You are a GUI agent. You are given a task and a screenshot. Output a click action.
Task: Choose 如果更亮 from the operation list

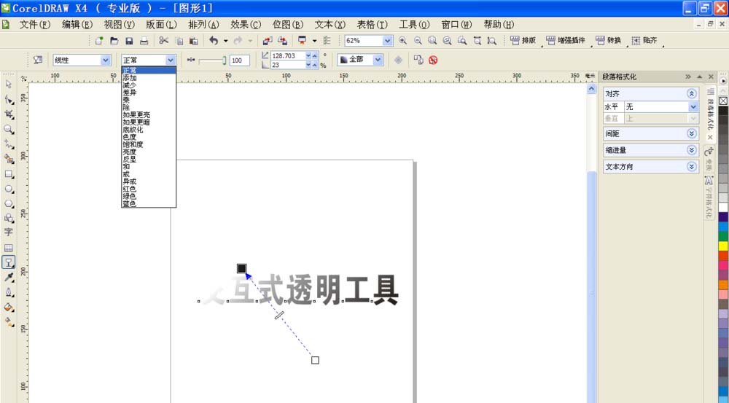pos(148,115)
